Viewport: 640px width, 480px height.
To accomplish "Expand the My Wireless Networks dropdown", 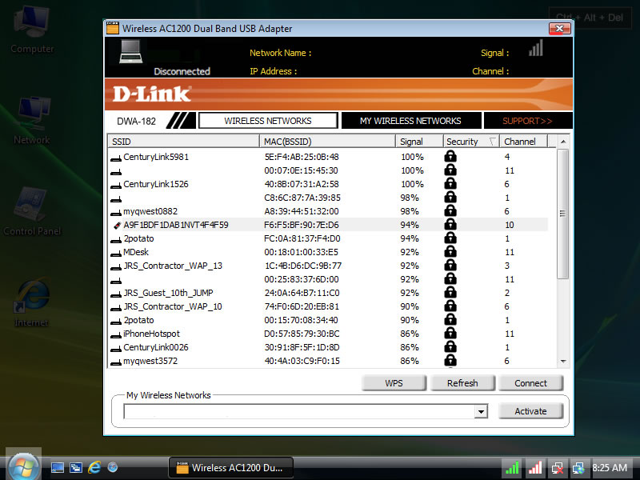I will point(480,411).
